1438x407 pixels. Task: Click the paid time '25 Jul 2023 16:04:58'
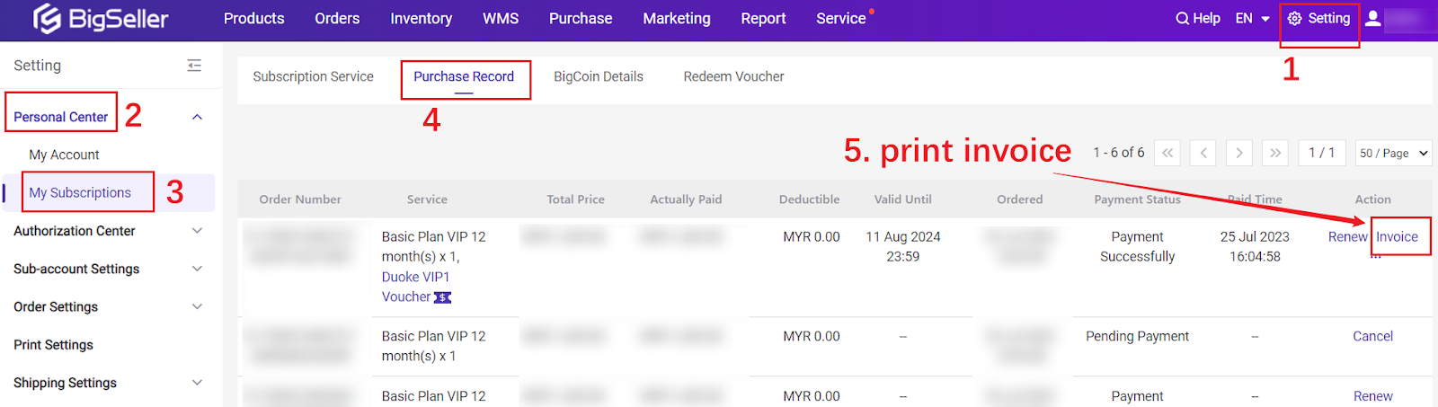point(1255,247)
